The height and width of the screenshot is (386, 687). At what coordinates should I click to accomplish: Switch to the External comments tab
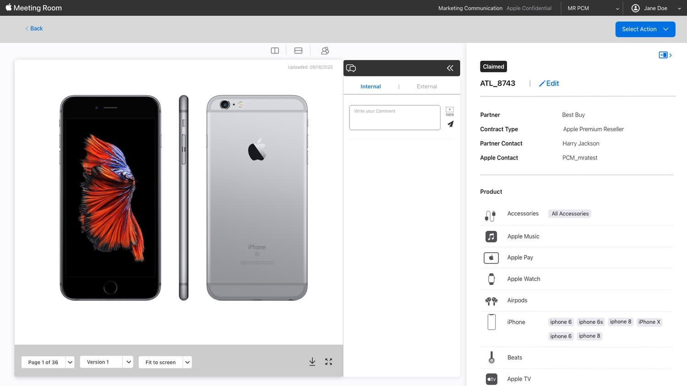pyautogui.click(x=427, y=86)
